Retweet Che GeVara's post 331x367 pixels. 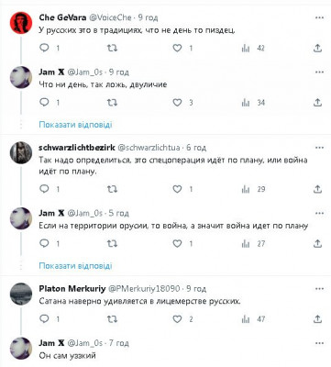pos(112,48)
